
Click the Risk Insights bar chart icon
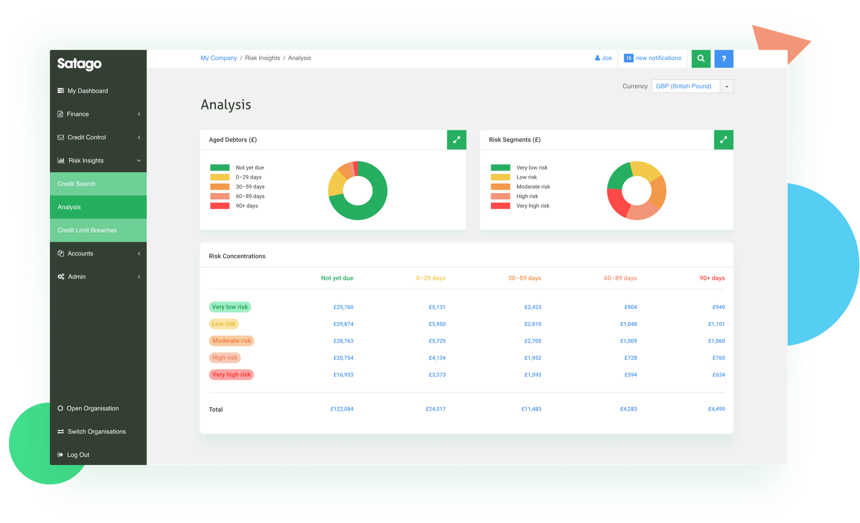(61, 160)
